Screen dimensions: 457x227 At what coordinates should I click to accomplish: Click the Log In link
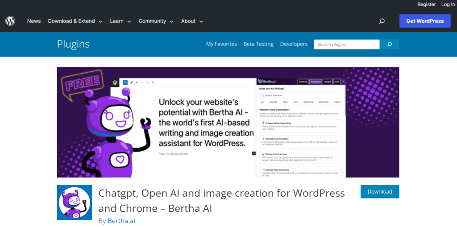point(448,4)
